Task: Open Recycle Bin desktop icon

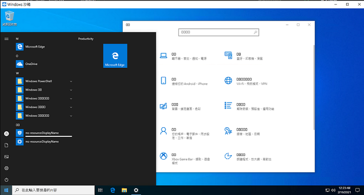Action: pyautogui.click(x=10, y=19)
